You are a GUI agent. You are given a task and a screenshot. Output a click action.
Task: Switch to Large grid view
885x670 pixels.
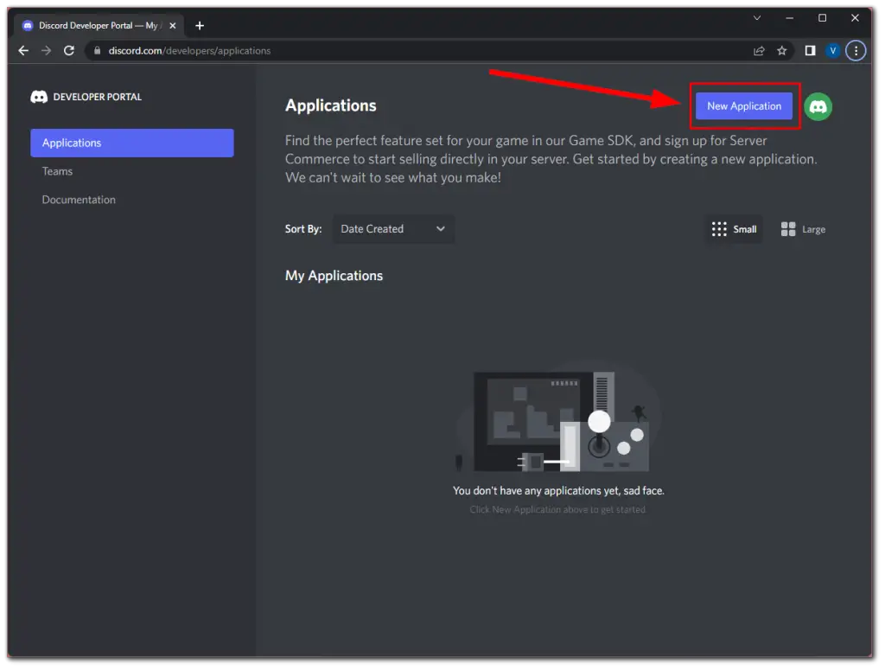[802, 229]
